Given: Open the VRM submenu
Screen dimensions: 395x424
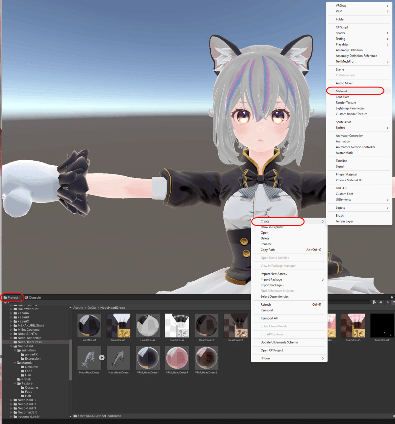Looking at the screenshot, I should 359,11.
